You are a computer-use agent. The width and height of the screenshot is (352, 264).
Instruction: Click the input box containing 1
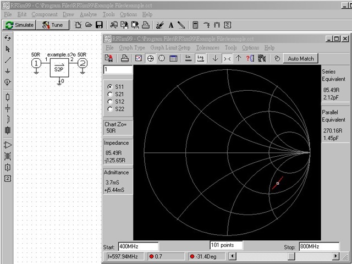tap(118, 70)
